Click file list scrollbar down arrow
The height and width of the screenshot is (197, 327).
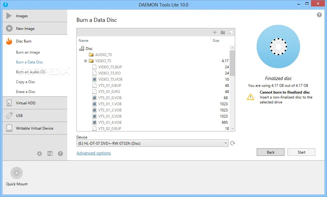[x=232, y=128]
